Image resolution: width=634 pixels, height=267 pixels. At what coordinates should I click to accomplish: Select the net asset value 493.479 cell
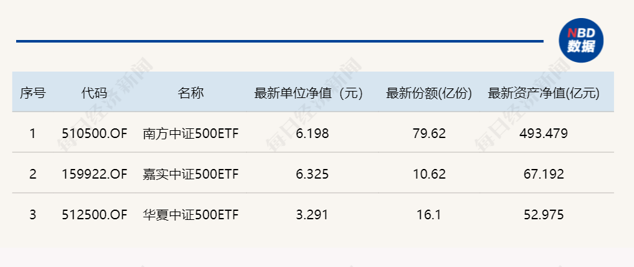pyautogui.click(x=544, y=133)
